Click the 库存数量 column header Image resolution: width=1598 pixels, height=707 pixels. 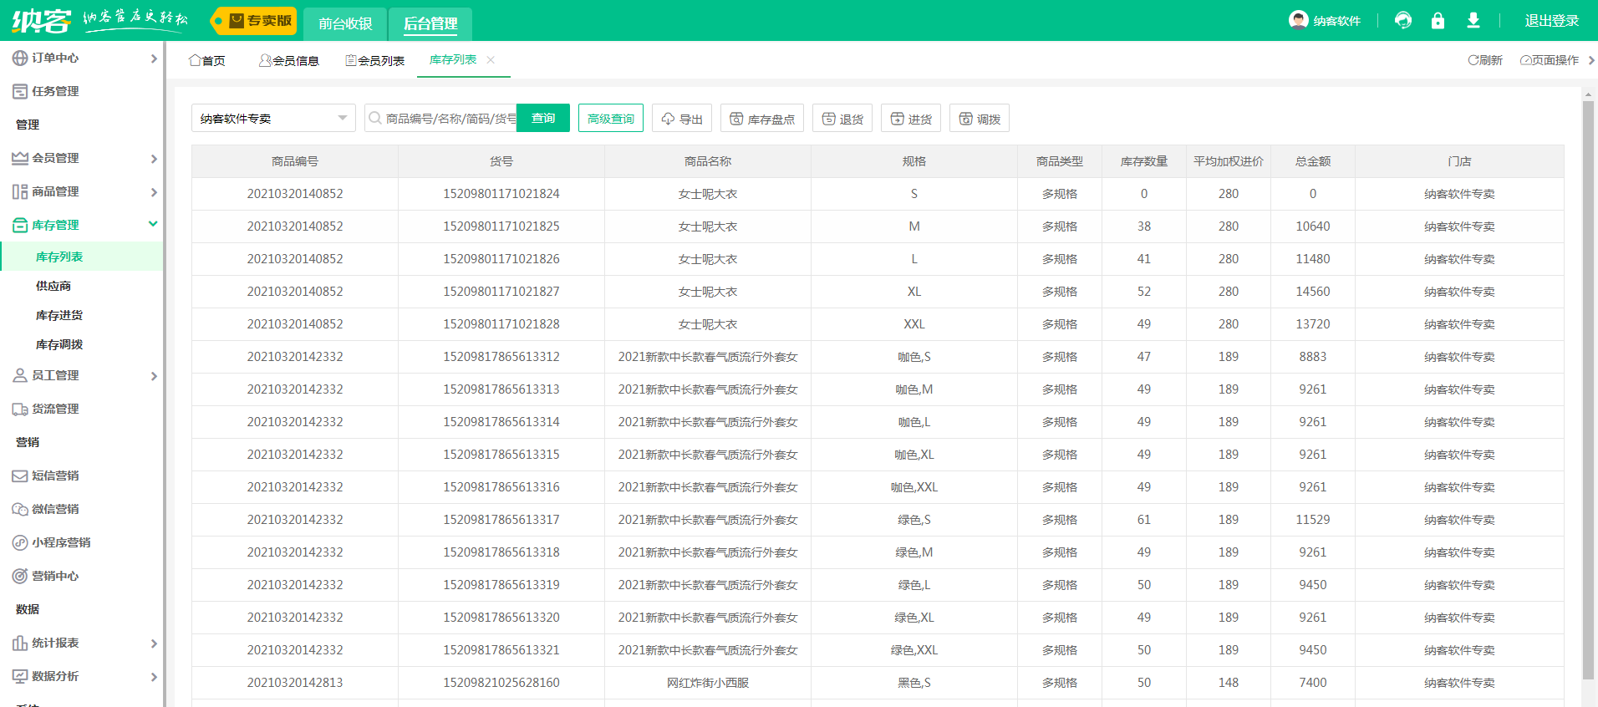pos(1144,161)
